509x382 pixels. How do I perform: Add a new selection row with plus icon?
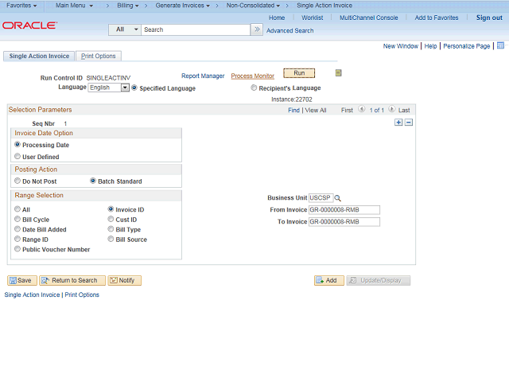pos(398,123)
